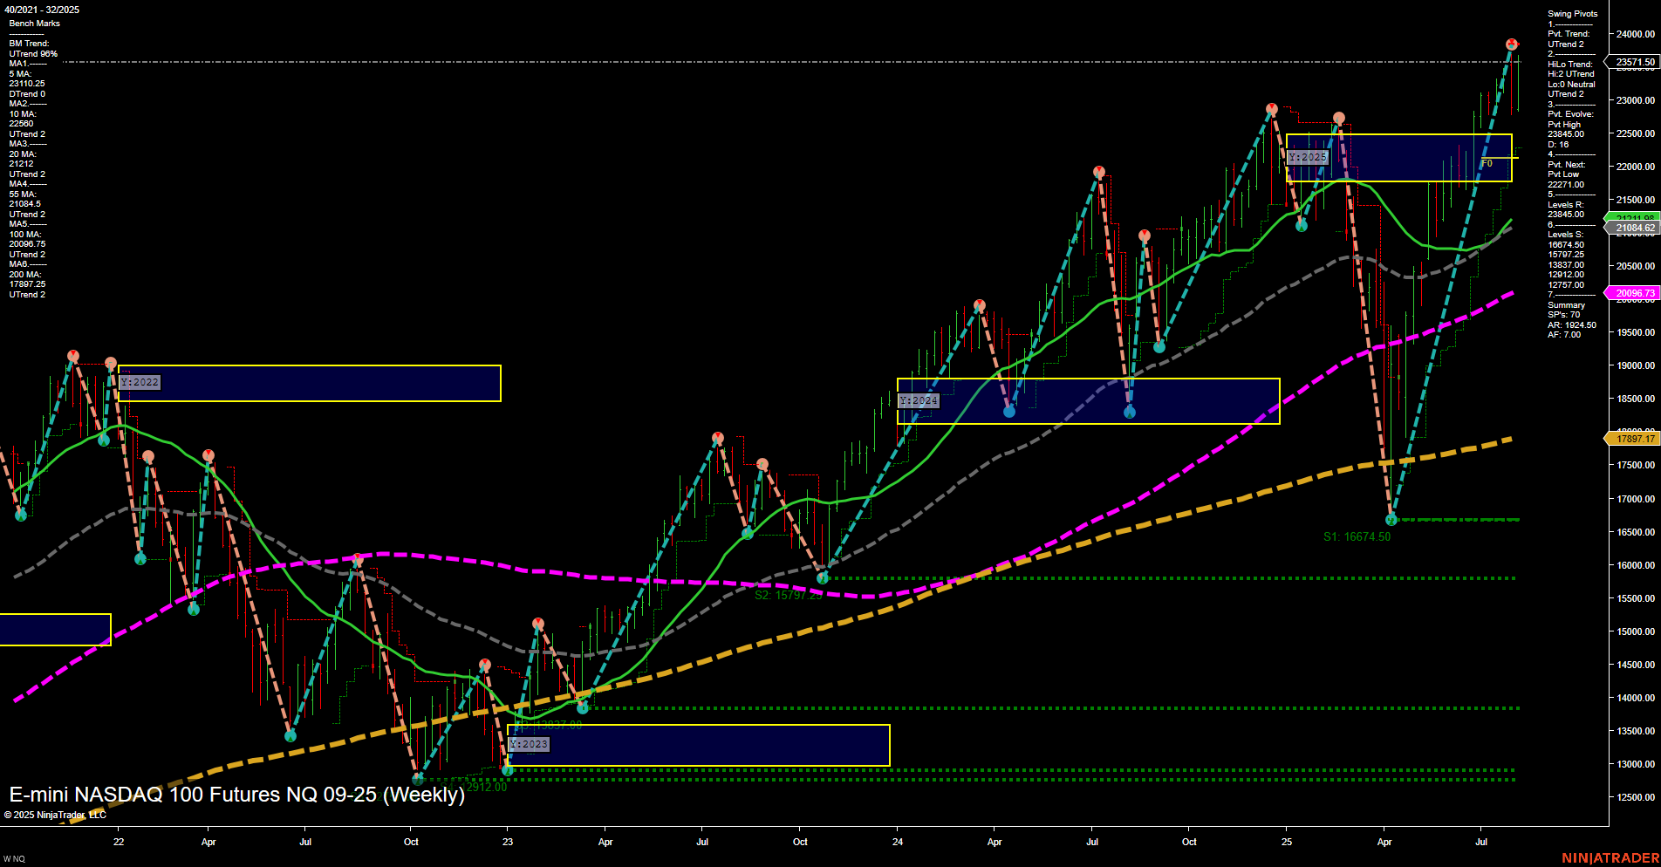Expand the Swing Pivots summary section
Viewport: 1661px width, 867px height.
pyautogui.click(x=1575, y=13)
